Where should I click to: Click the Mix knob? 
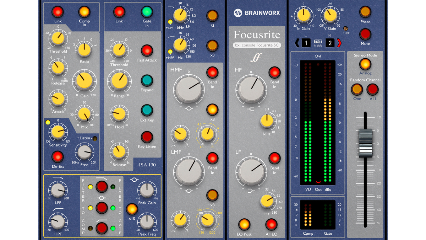click(x=84, y=114)
